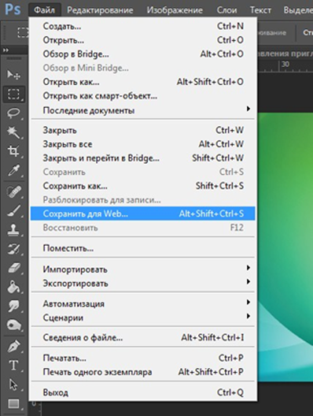Expand Последние документы submenu

143,110
